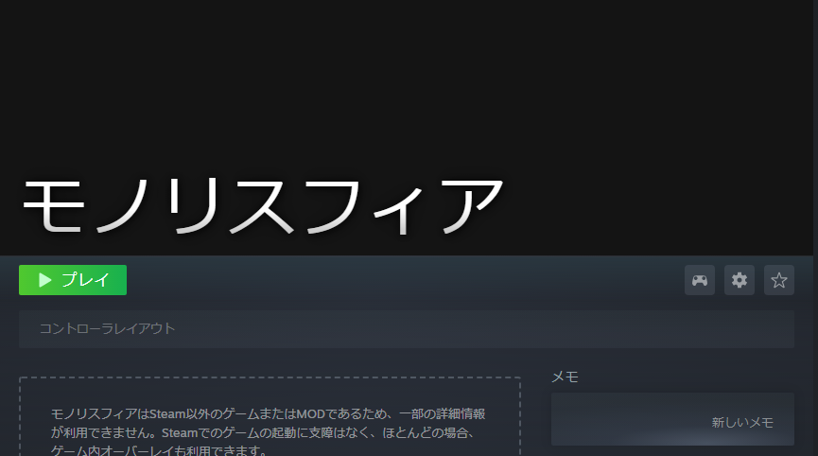Open the コントローラレイアウト bar
Screen dimensions: 818x456
(407, 329)
